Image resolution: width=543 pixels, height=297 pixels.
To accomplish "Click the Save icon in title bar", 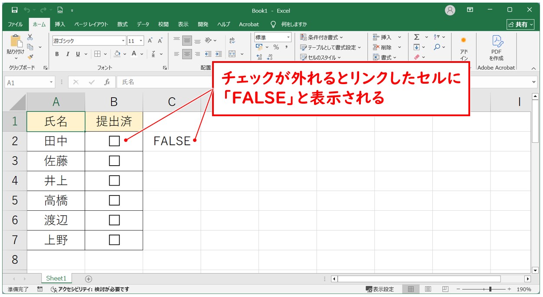I will point(14,10).
